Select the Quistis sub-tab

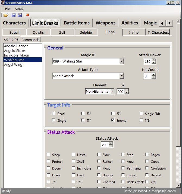tap(38, 32)
